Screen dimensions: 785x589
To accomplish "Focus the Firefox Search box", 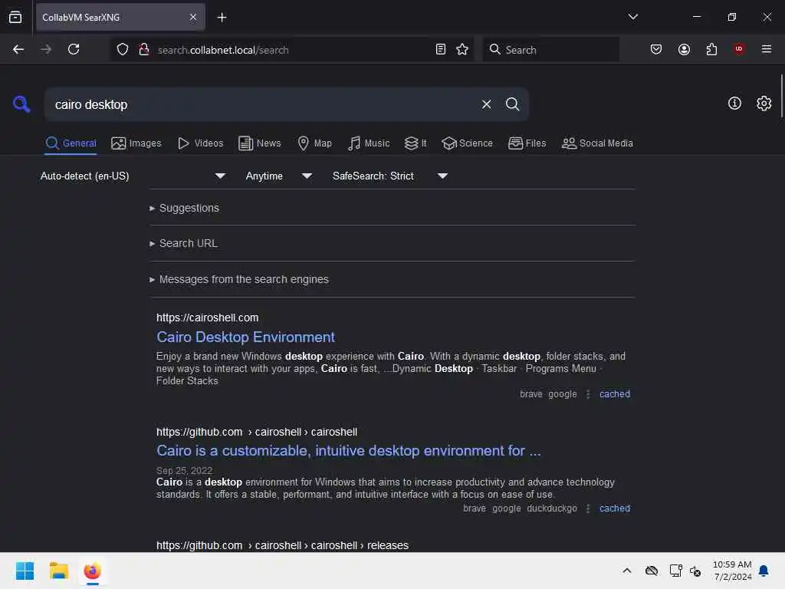I will point(550,50).
